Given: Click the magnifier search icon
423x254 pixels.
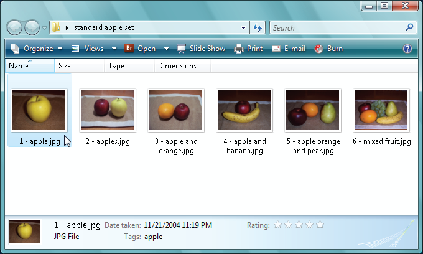Looking at the screenshot, I should pyautogui.click(x=409, y=27).
